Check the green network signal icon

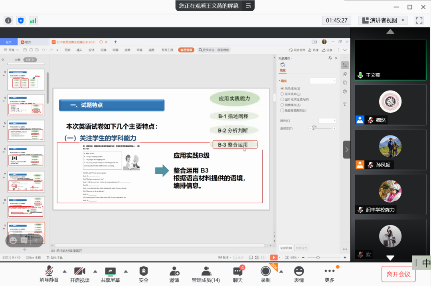coord(33,21)
